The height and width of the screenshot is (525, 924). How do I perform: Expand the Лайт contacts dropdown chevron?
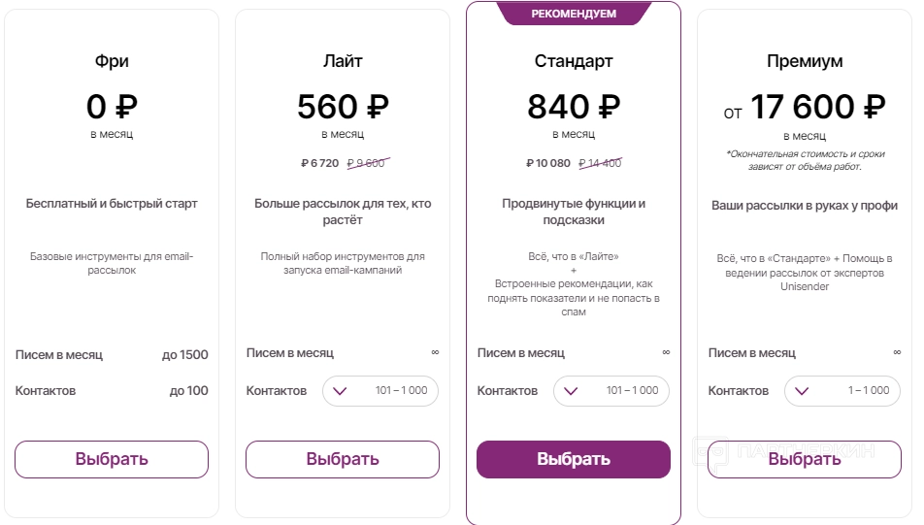point(340,391)
